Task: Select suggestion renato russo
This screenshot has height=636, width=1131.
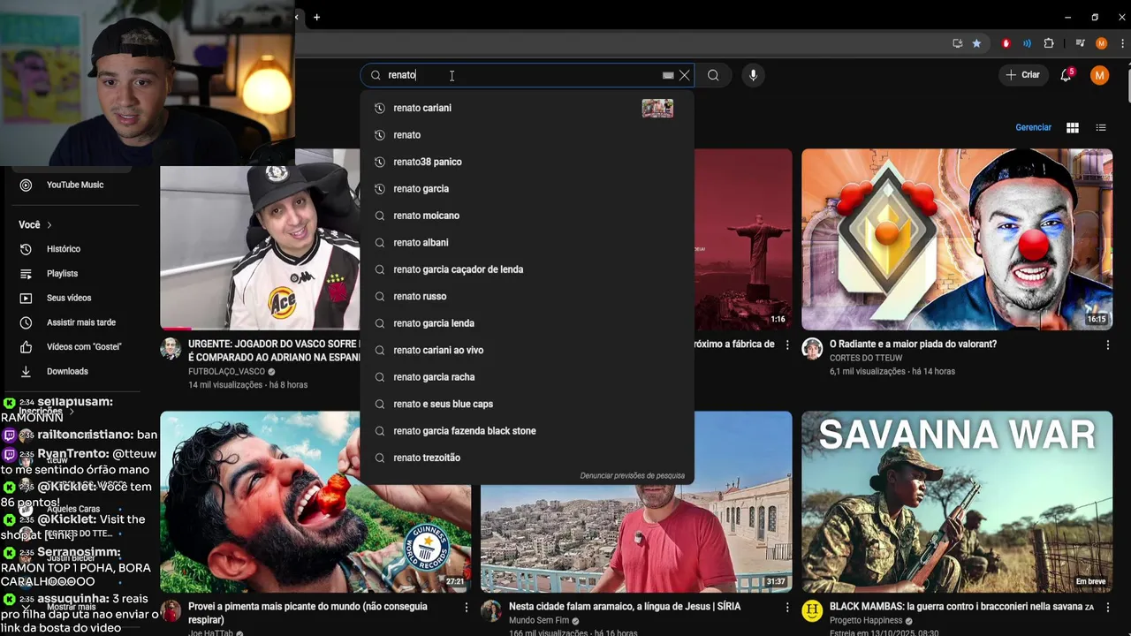Action: tap(527, 296)
